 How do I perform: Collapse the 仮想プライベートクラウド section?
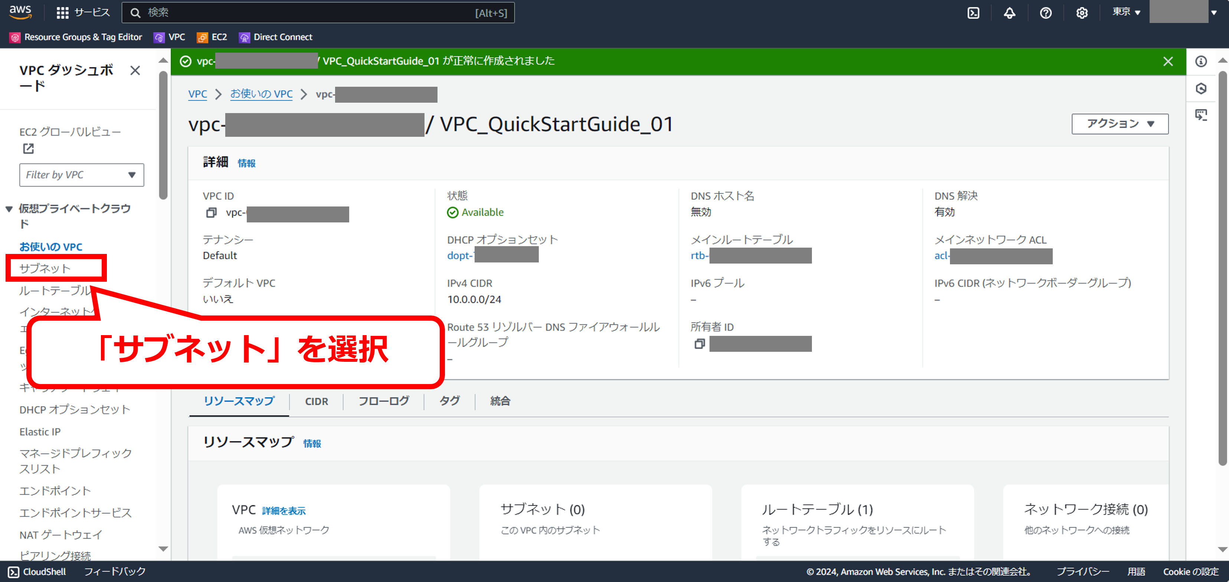(x=9, y=209)
